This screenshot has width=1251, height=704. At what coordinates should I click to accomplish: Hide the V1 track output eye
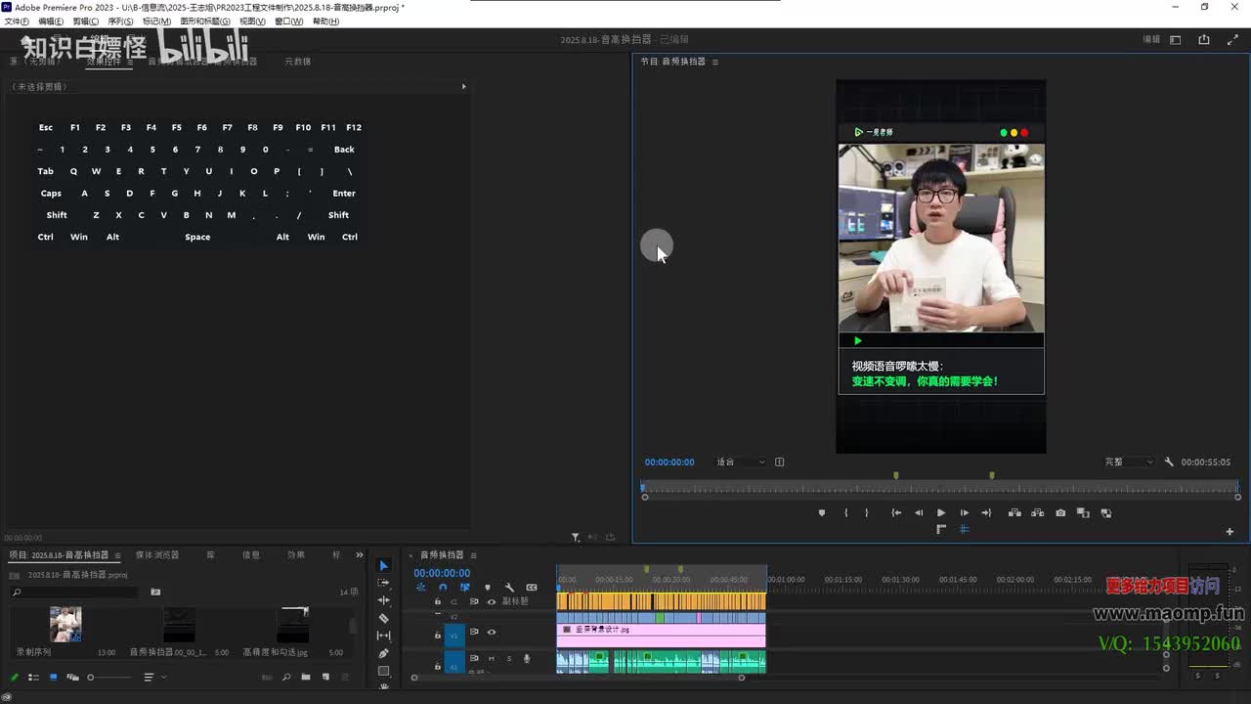492,633
